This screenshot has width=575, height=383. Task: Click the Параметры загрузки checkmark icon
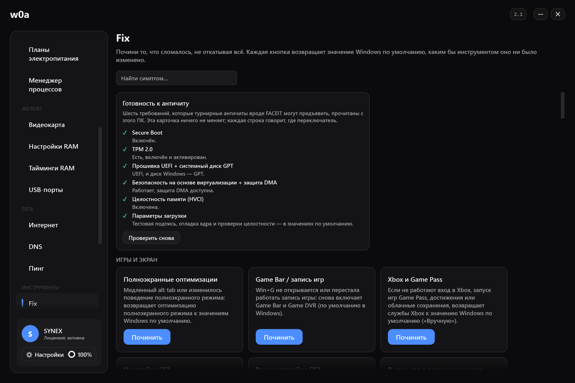click(125, 216)
